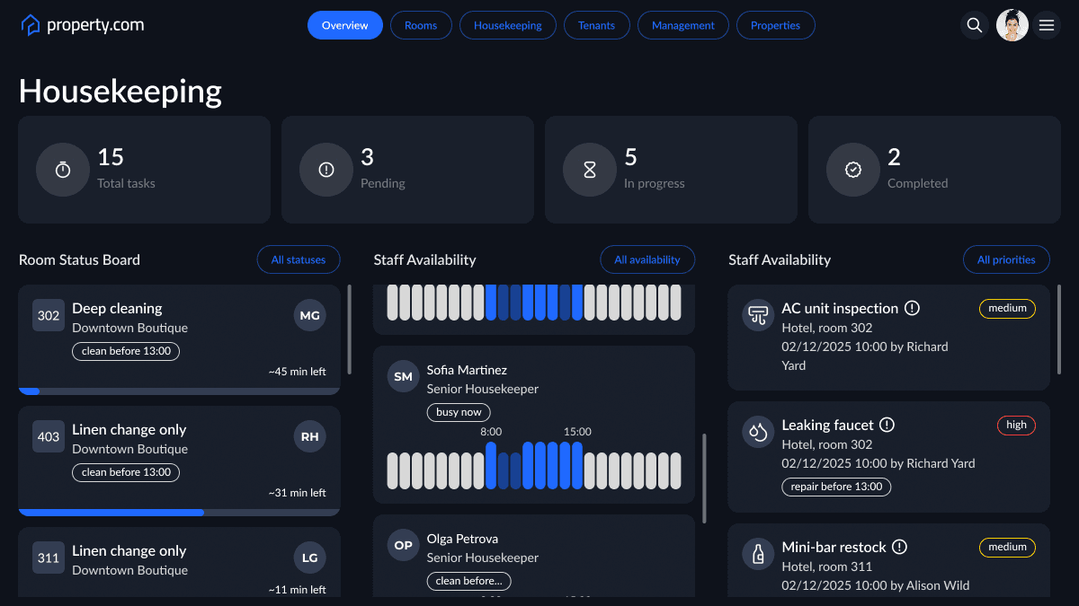Click the ~31 min left text
This screenshot has height=606, width=1079.
point(297,493)
